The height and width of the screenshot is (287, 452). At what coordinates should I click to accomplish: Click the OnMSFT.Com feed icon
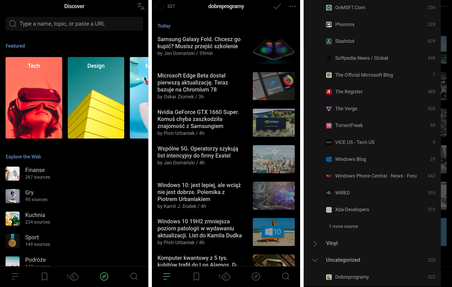pyautogui.click(x=329, y=8)
